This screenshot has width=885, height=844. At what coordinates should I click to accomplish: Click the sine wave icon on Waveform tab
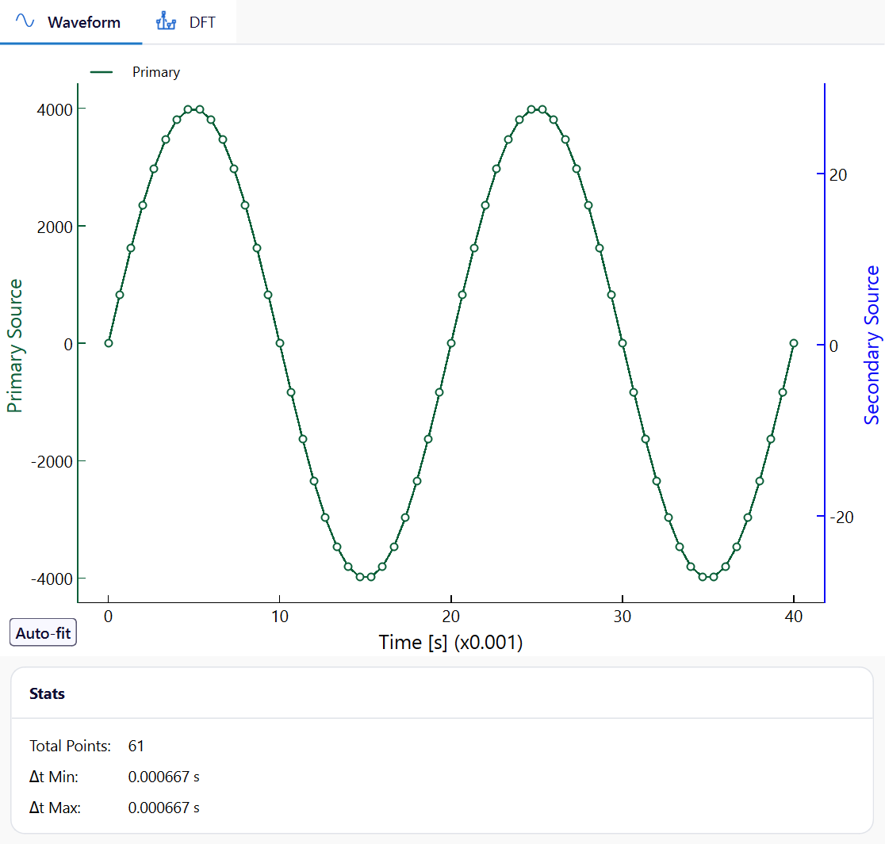(25, 21)
